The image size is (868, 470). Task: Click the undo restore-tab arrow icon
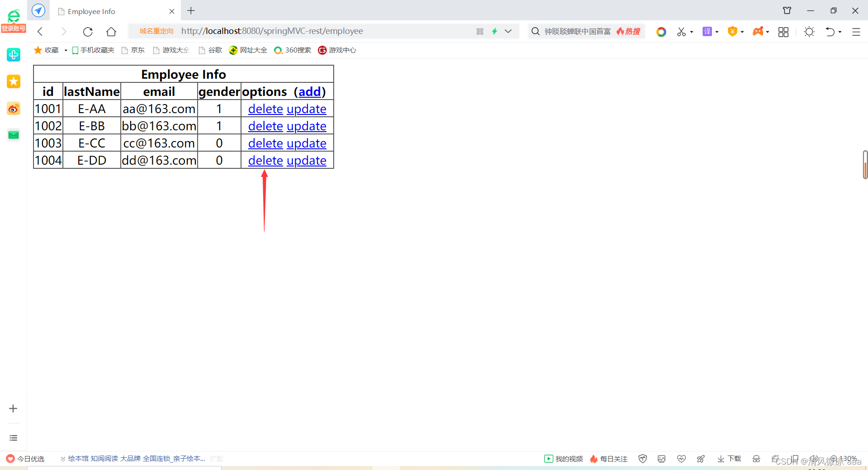830,32
